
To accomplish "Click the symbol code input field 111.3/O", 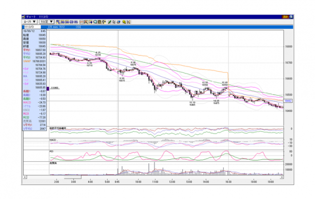I will coord(32,27).
